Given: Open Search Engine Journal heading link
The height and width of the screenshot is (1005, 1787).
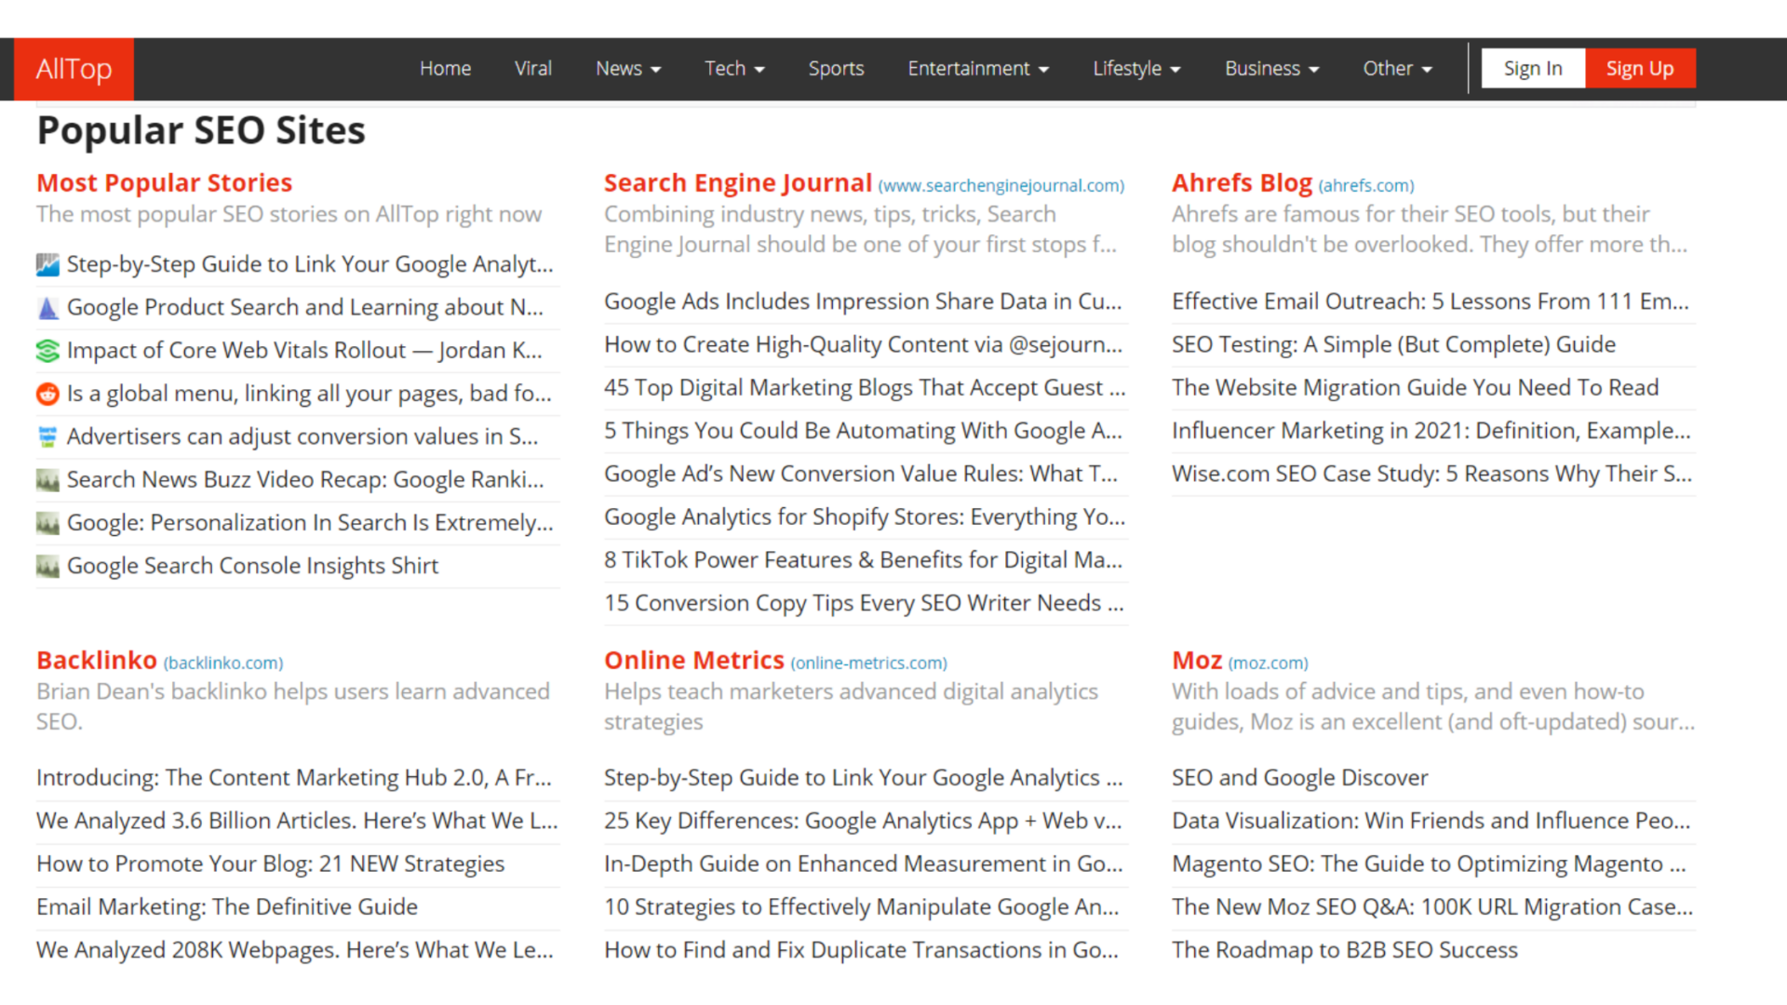Looking at the screenshot, I should point(738,183).
